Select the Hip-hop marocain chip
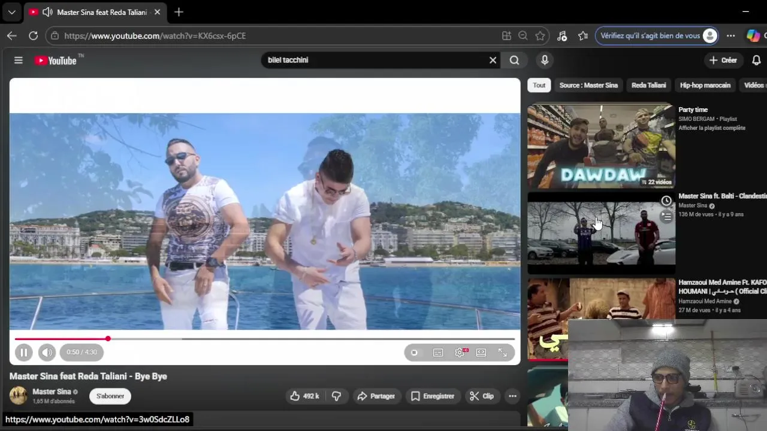767x431 pixels. (x=705, y=85)
